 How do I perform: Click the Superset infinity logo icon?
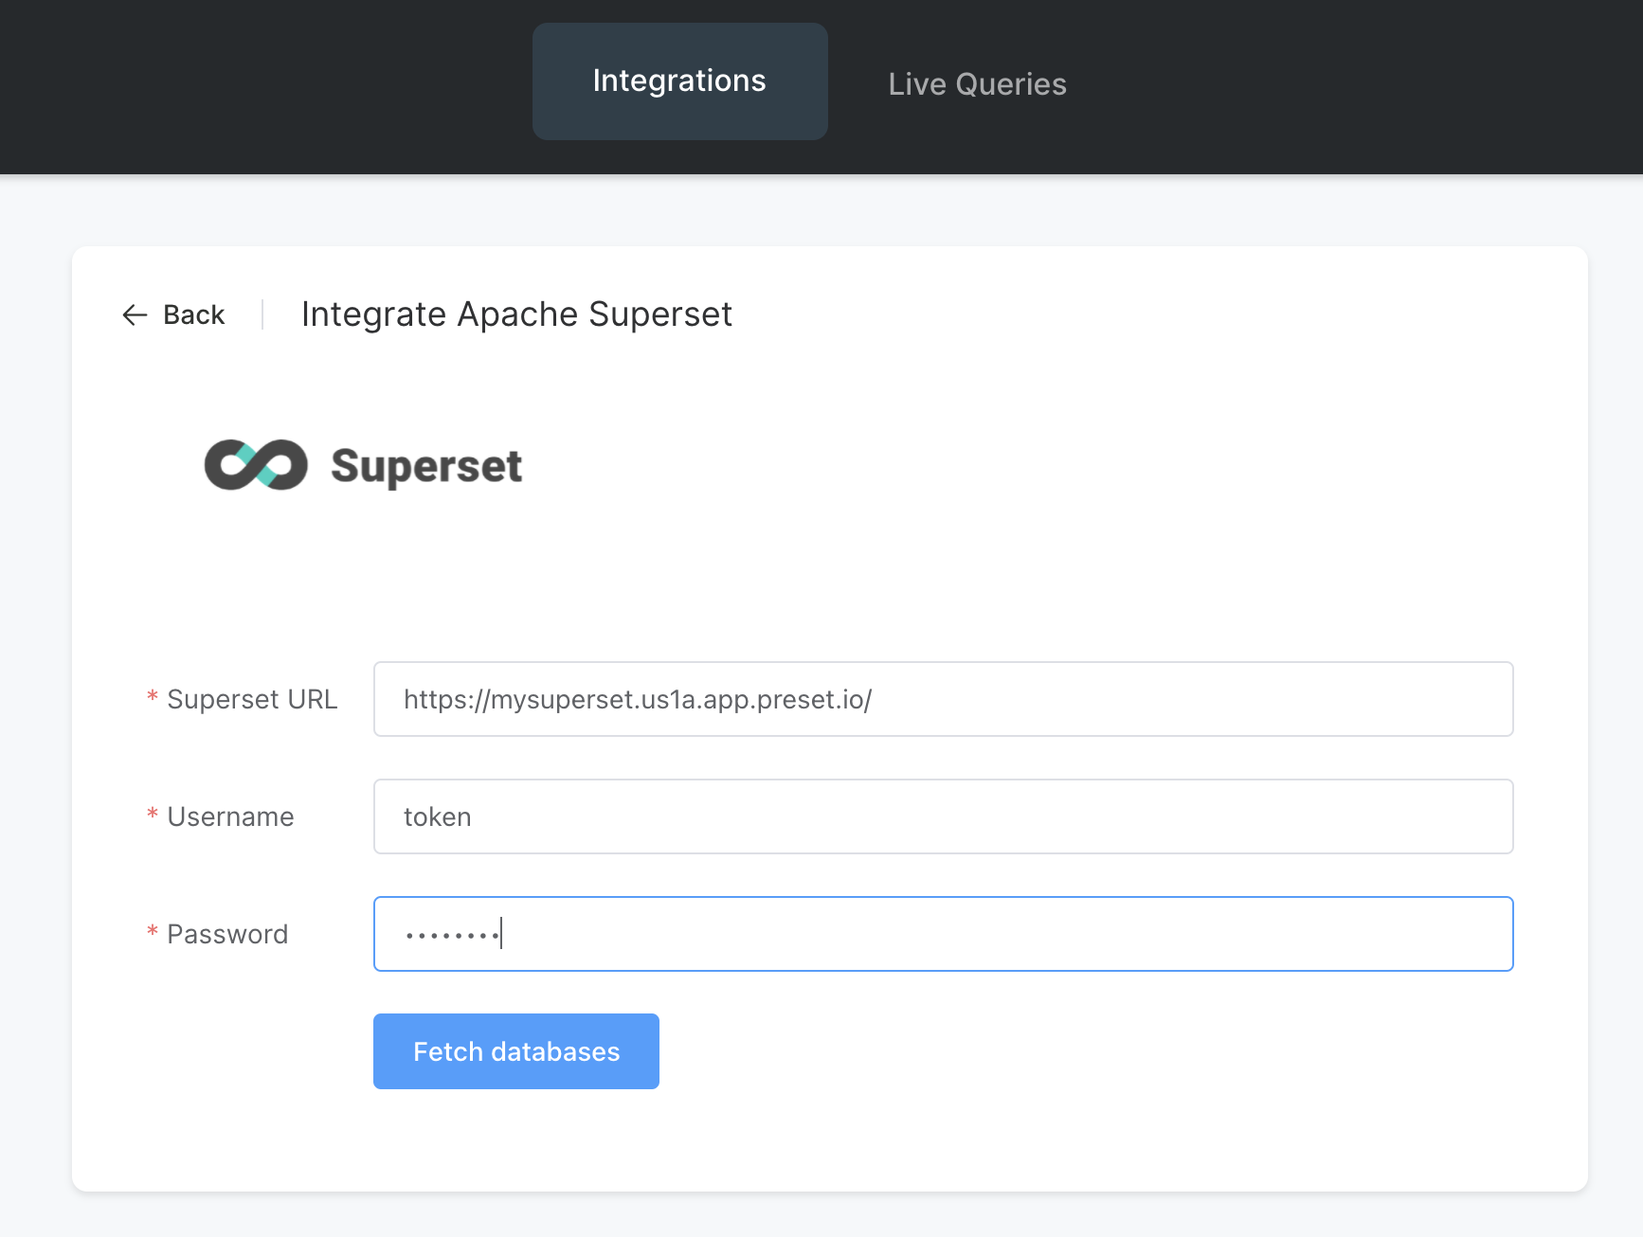click(256, 465)
